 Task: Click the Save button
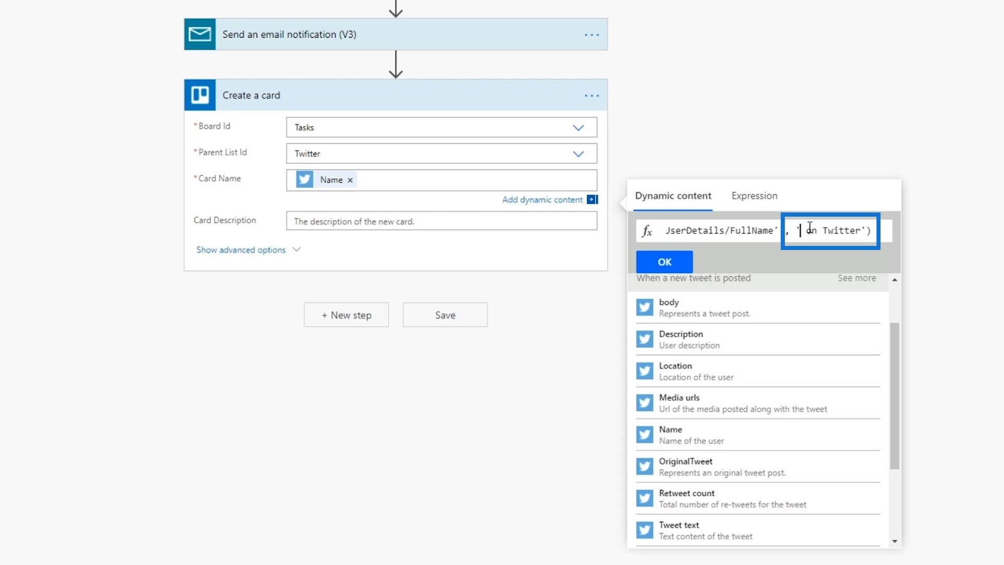pos(445,315)
